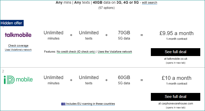
Task: Click the (57 options) count text
Action: tap(106, 8)
